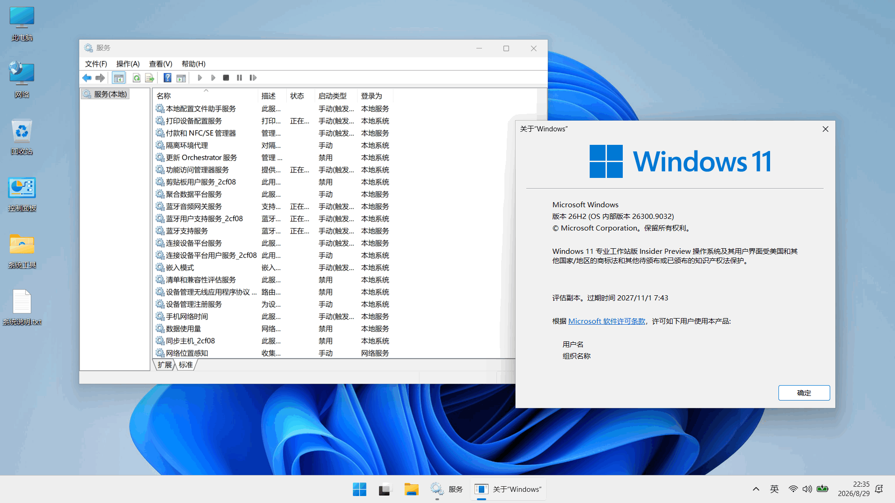This screenshot has height=503, width=895.
Task: Select the 功能访问管理器服务 row
Action: click(274, 170)
